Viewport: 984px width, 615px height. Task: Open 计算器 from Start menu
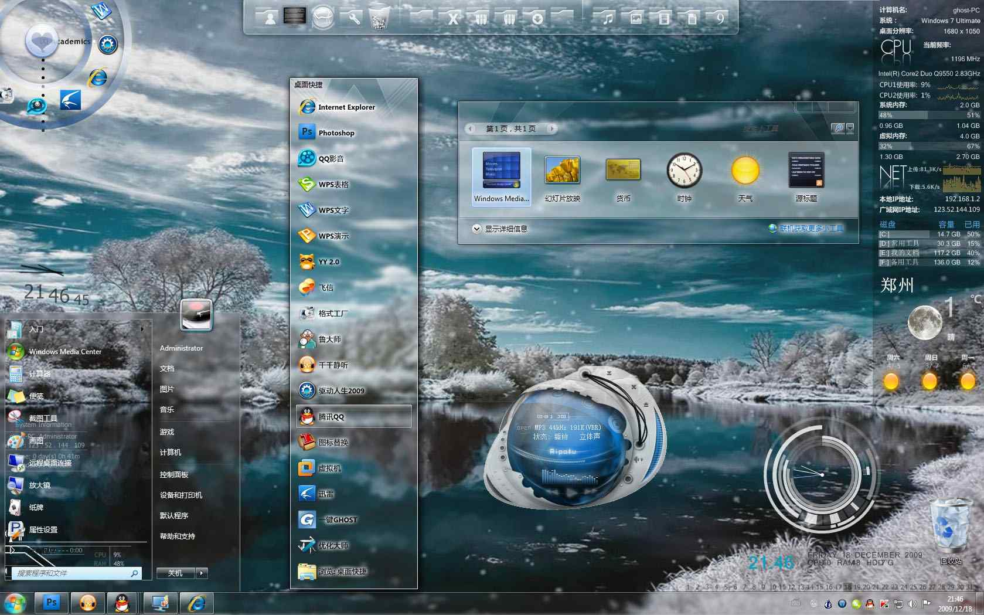[76, 373]
